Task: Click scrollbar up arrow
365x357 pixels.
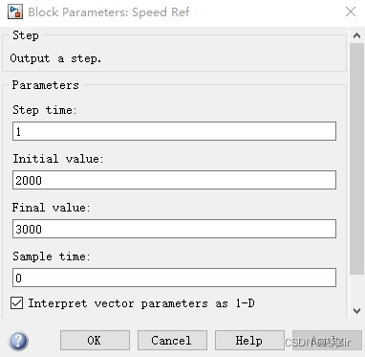Action: tap(357, 35)
